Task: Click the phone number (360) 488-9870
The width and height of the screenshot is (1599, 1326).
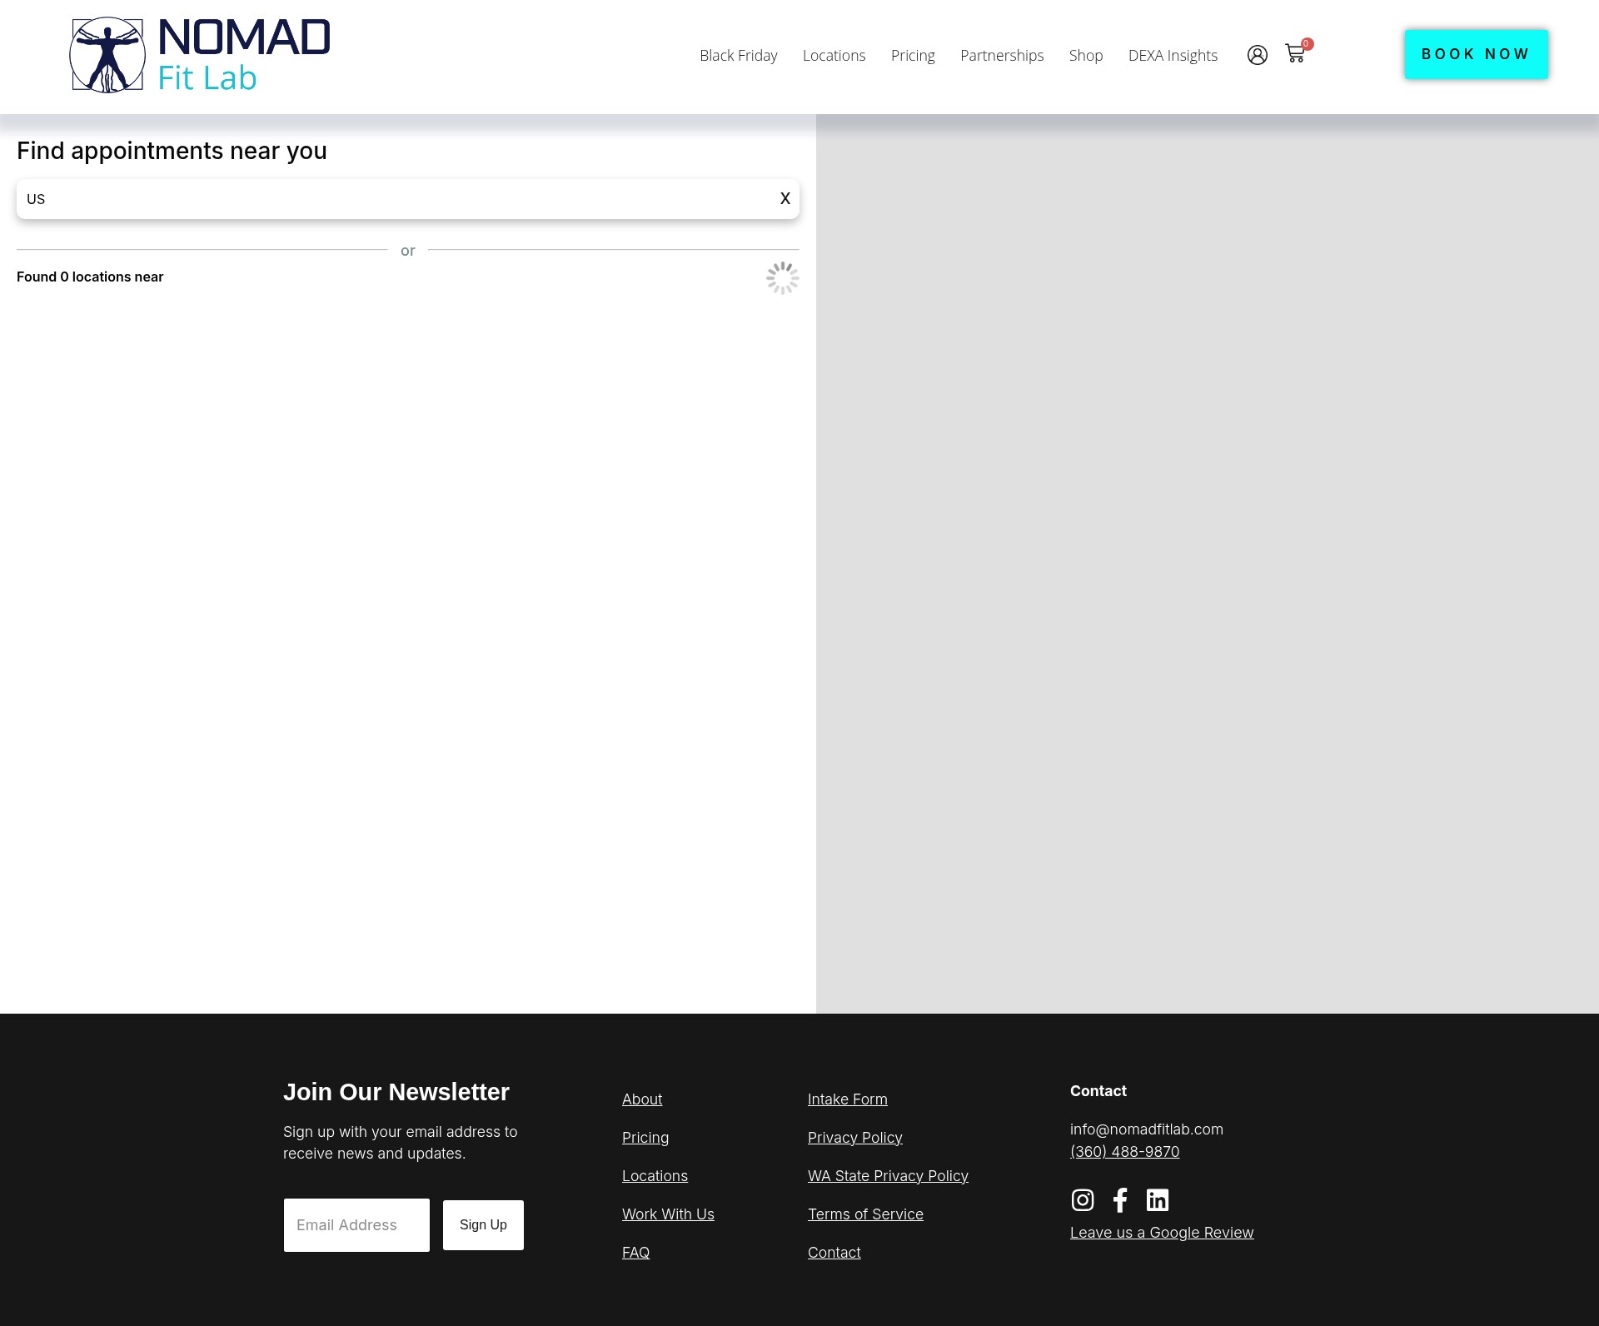Action: 1125,1152
